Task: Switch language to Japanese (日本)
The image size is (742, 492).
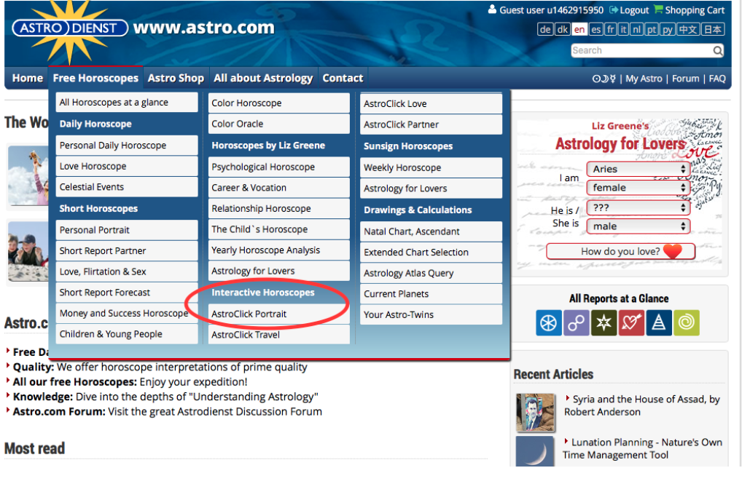Action: [713, 29]
